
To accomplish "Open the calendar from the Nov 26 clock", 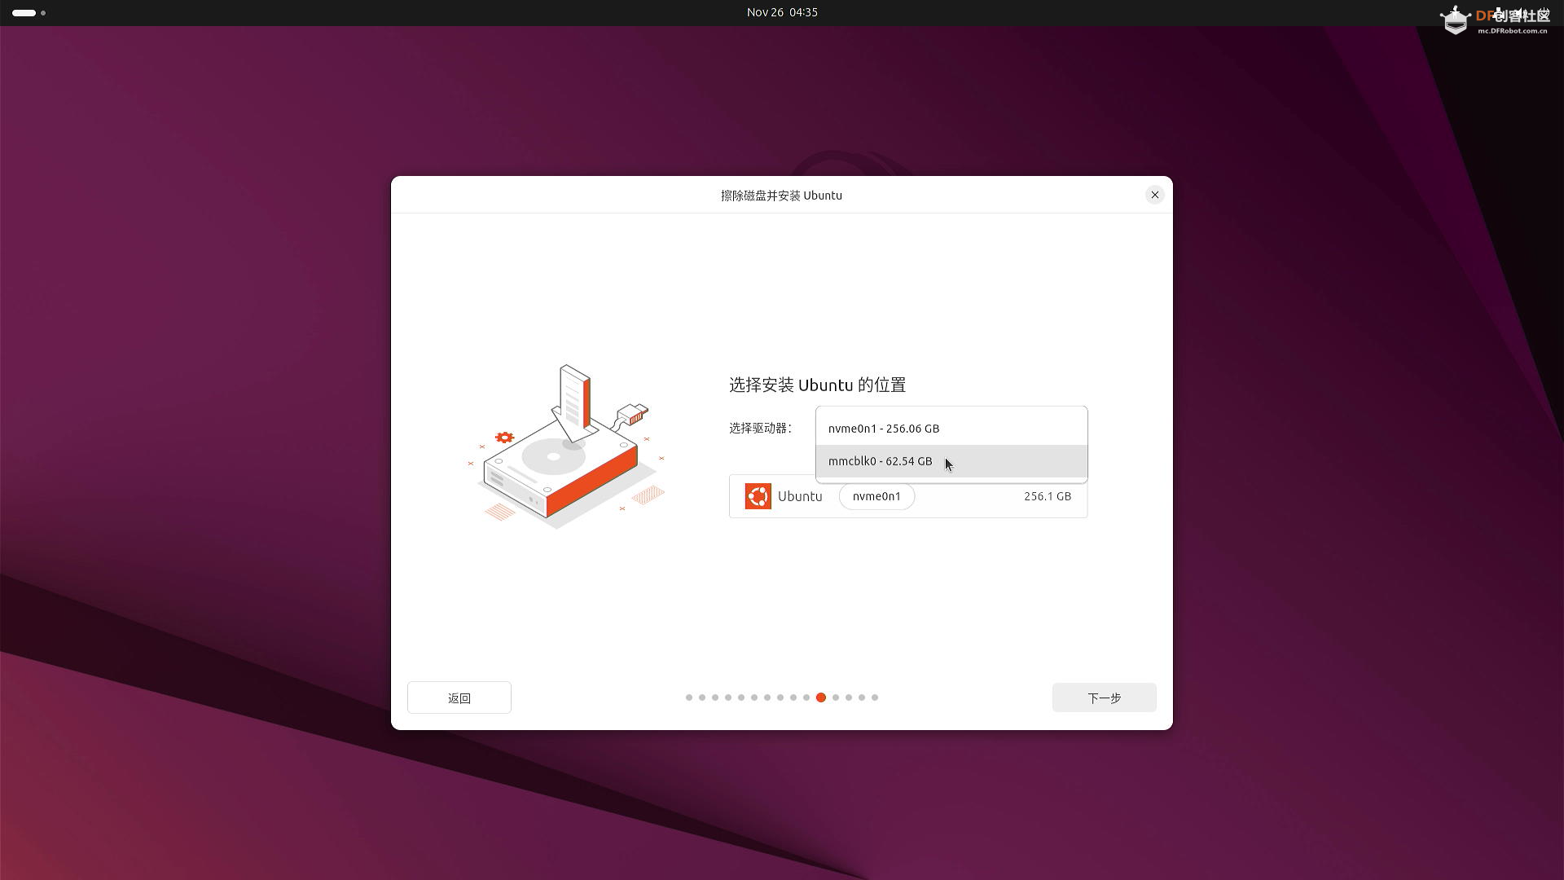I will tap(781, 12).
